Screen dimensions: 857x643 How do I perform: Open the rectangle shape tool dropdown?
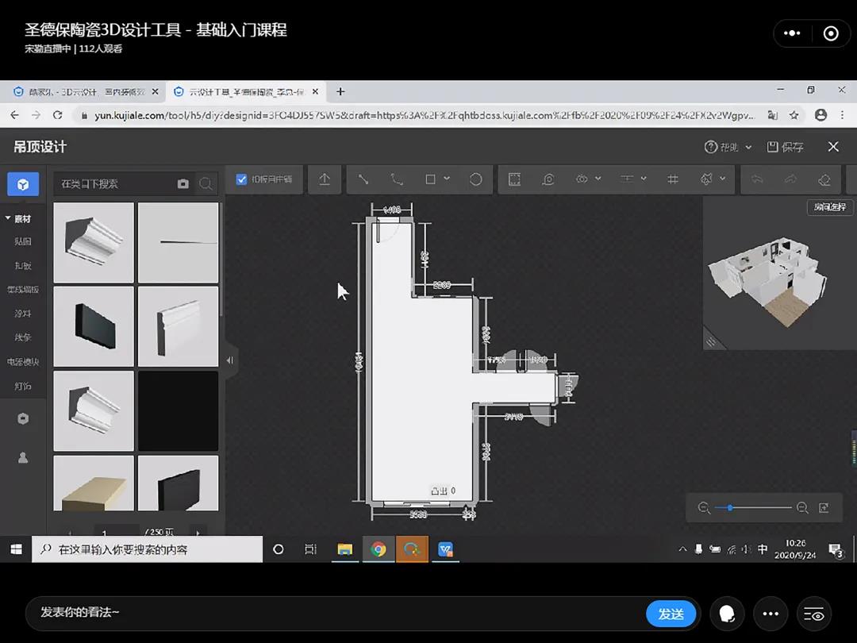[447, 179]
